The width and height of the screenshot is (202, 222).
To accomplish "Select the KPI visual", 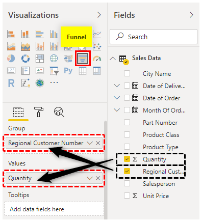I will point(40,71).
